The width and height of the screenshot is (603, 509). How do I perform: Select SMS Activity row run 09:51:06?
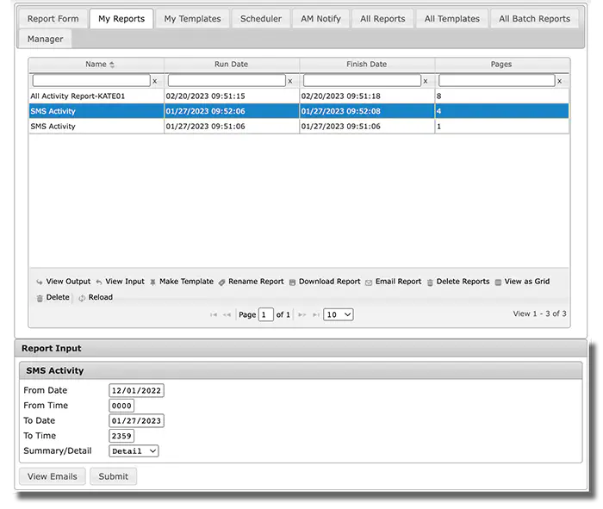click(x=299, y=126)
